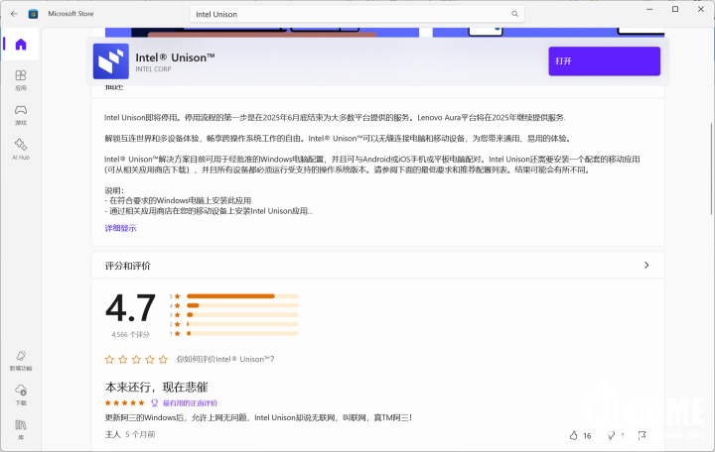The height and width of the screenshot is (452, 715).
Task: Click the Intel® Unison™ app title
Action: 175,57
